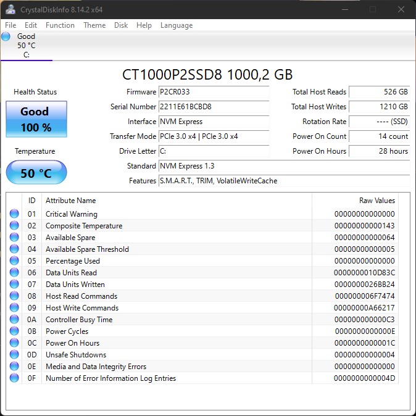Select the Data Units Written attribute name
This screenshot has width=416, height=416.
click(x=75, y=285)
